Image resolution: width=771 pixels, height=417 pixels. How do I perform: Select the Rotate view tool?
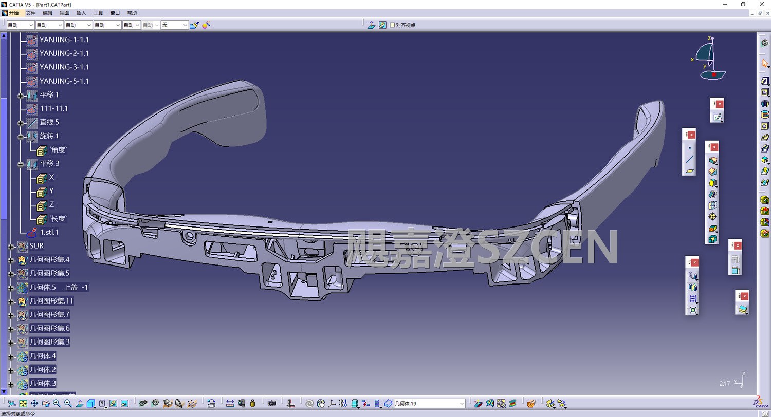tap(45, 404)
